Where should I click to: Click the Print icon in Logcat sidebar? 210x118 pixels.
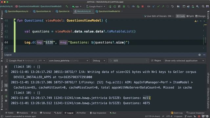[6, 90]
